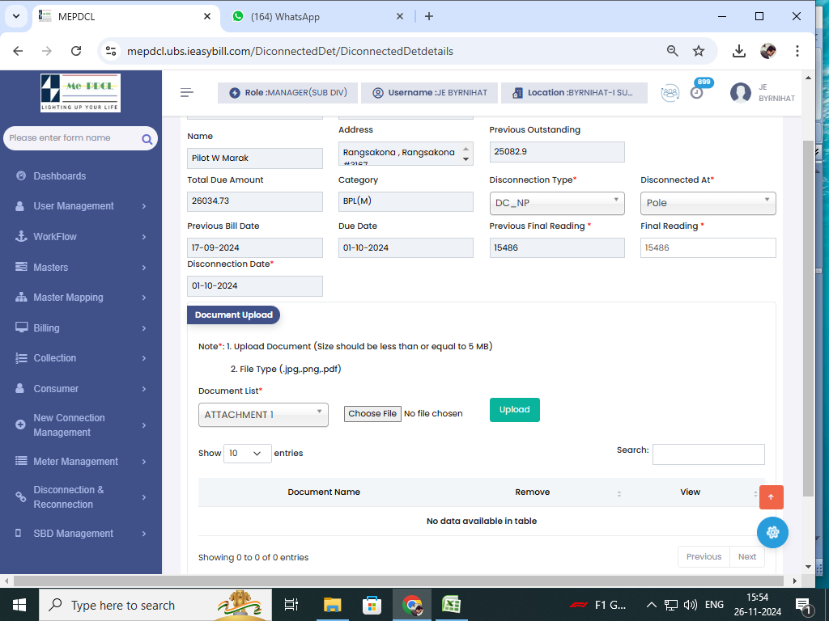Image resolution: width=829 pixels, height=621 pixels.
Task: Click the Role MANAGER(SUB DIV) badge
Action: point(287,93)
